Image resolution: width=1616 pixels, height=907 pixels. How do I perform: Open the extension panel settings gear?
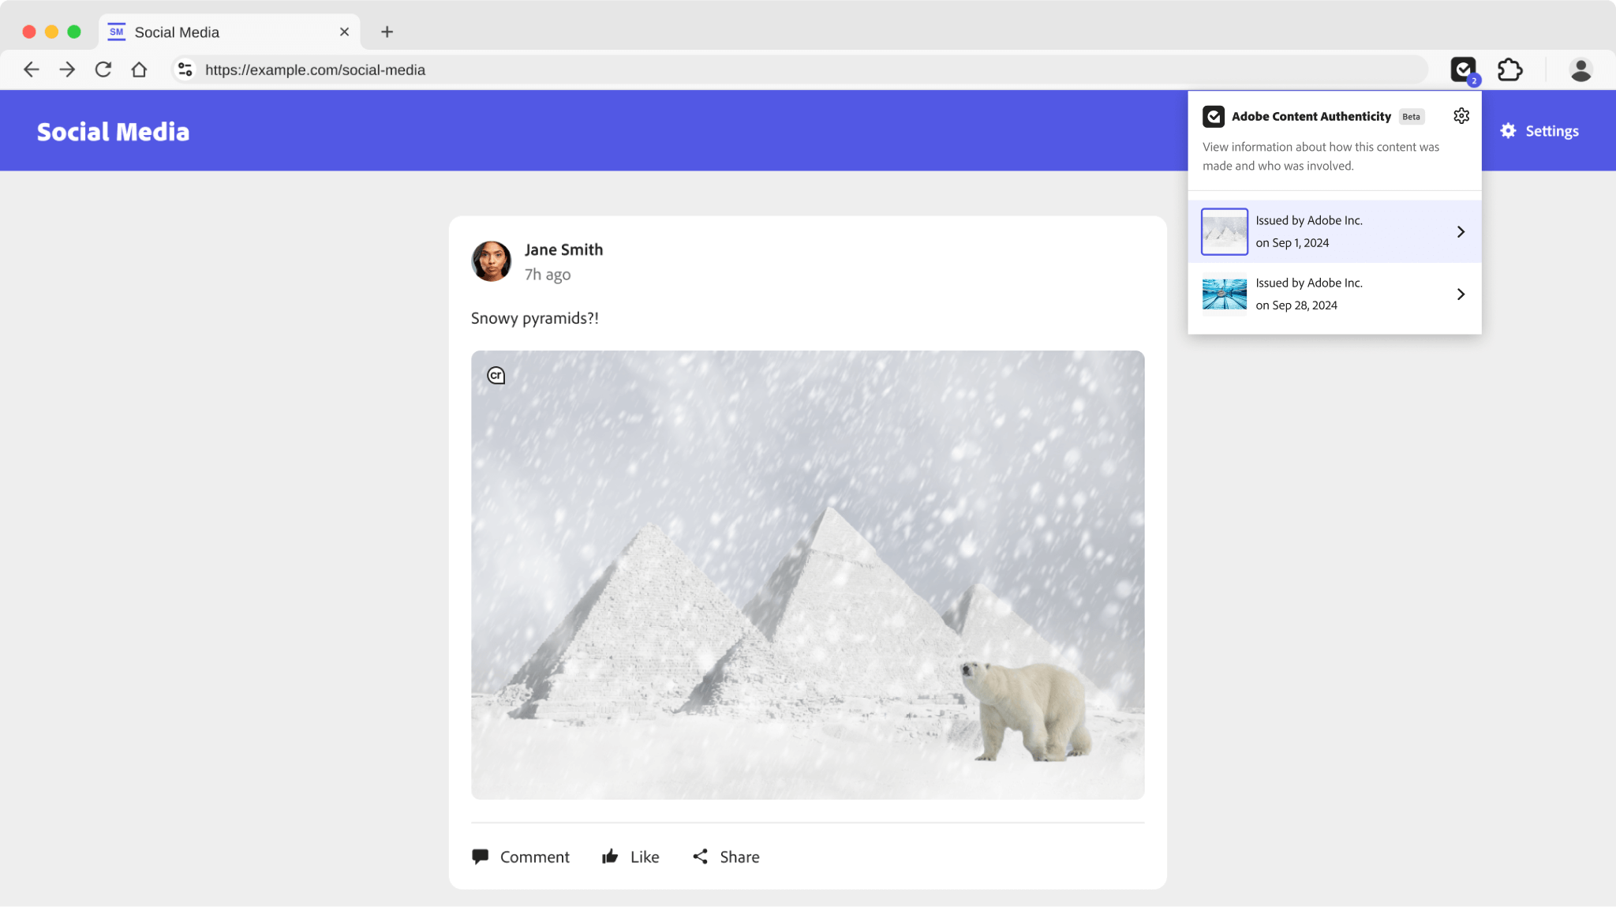tap(1461, 116)
